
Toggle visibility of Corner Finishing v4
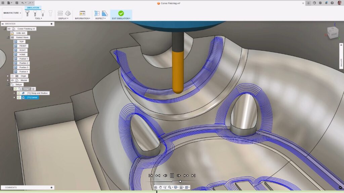9,29
